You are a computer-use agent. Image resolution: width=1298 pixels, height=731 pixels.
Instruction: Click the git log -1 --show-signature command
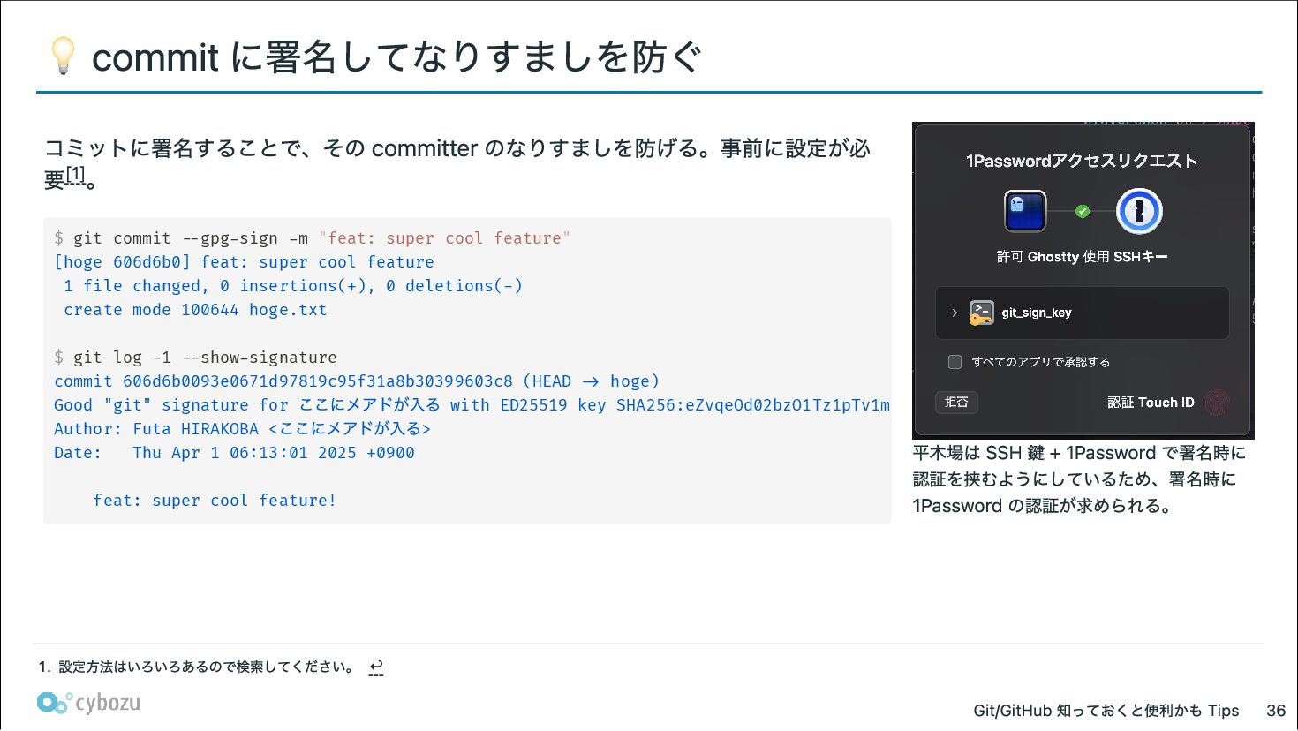[x=195, y=358]
